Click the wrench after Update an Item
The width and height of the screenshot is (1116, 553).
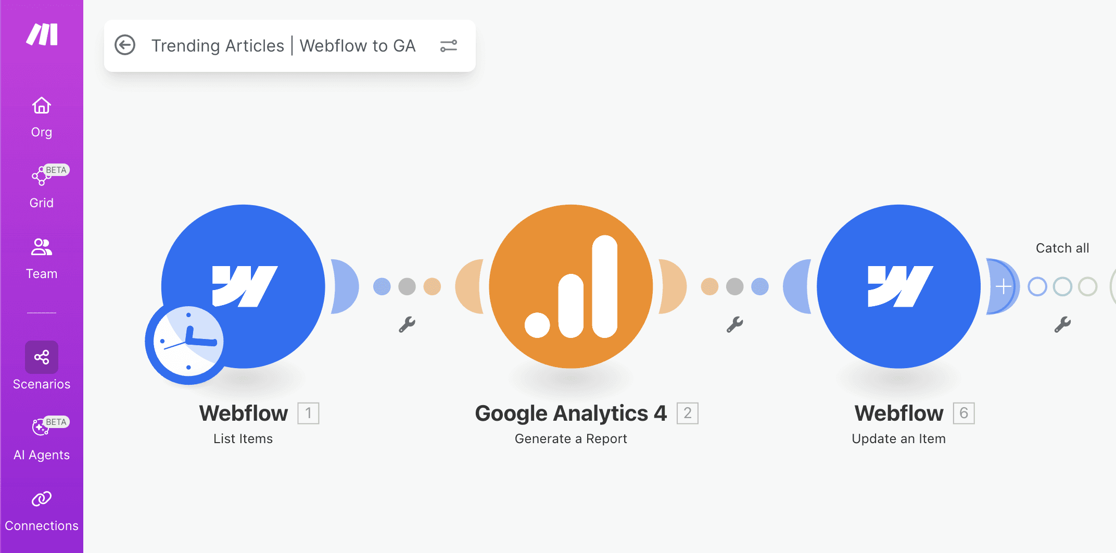[x=1062, y=323]
